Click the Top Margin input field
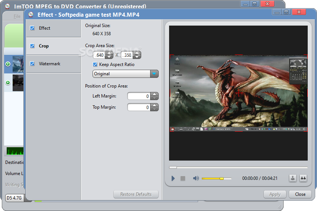The height and width of the screenshot is (211, 317). [x=139, y=107]
